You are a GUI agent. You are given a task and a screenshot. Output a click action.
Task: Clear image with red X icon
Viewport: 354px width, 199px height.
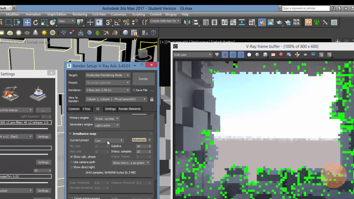coord(281,55)
